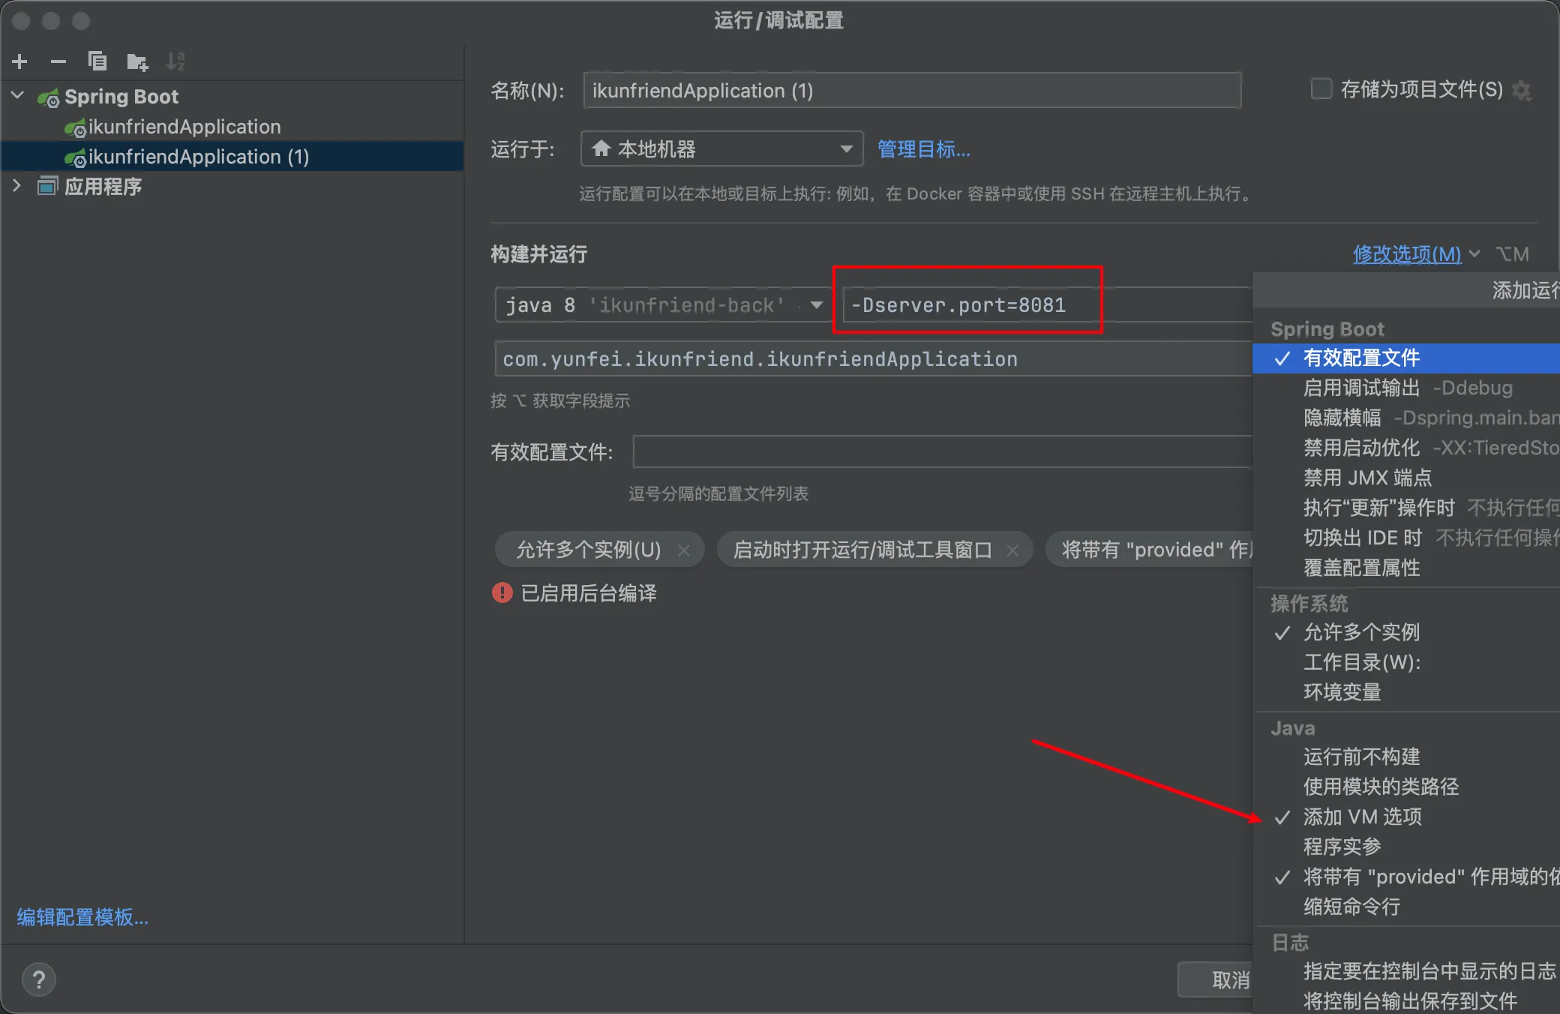
Task: Select 程序实参 menu item
Action: [x=1406, y=847]
